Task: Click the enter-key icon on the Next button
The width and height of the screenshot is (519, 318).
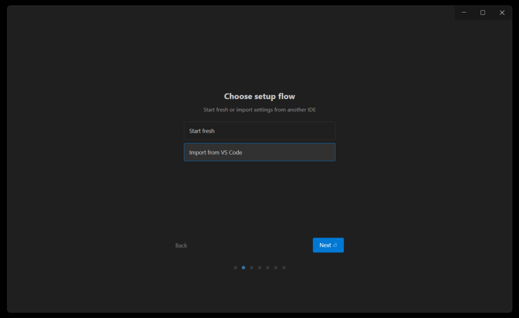Action: point(336,245)
